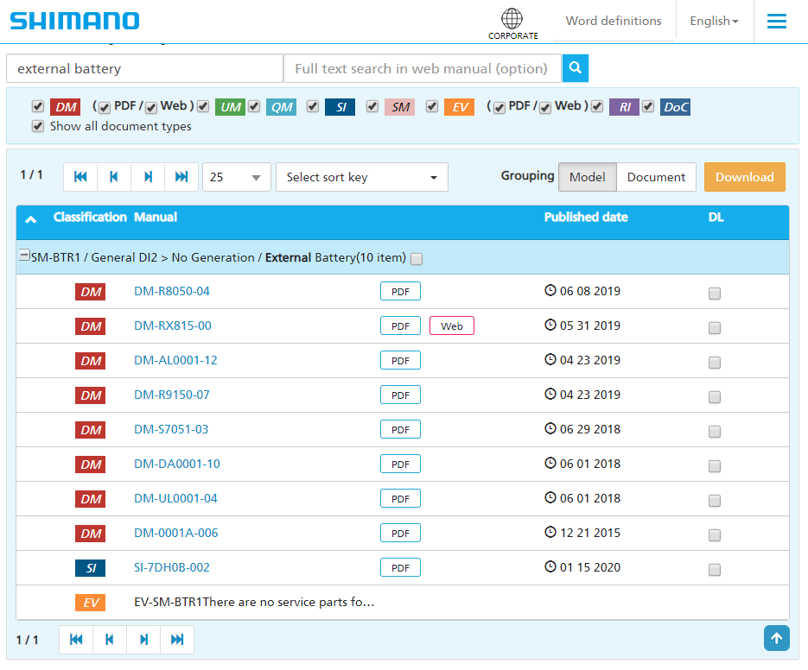The height and width of the screenshot is (670, 808).
Task: Uncheck the QM document type checkbox
Action: click(254, 106)
